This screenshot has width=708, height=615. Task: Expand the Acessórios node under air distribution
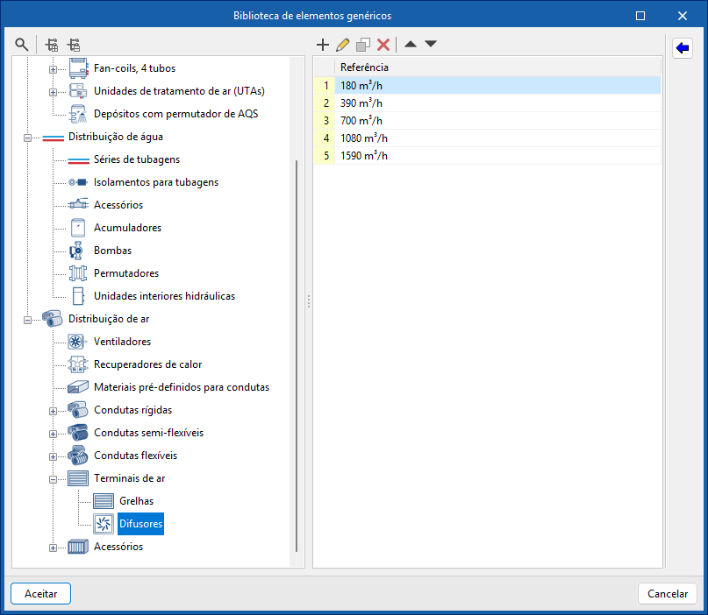pos(53,548)
